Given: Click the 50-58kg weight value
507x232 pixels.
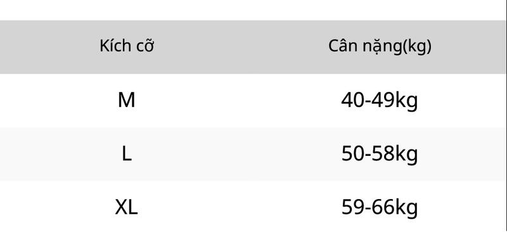Looking at the screenshot, I should 380,155.
